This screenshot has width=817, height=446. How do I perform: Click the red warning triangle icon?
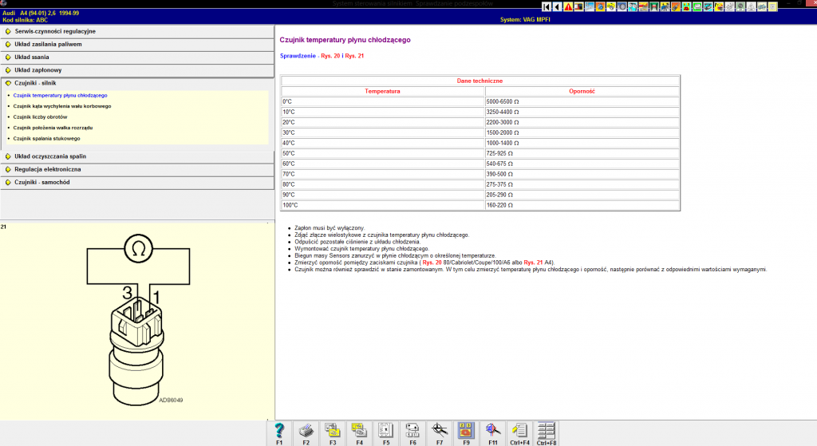(568, 6)
